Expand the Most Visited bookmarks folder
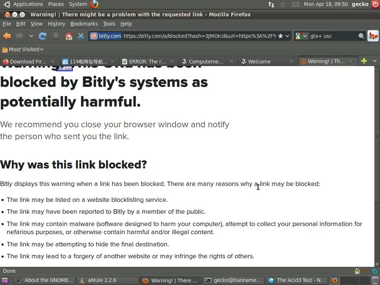 point(23,49)
